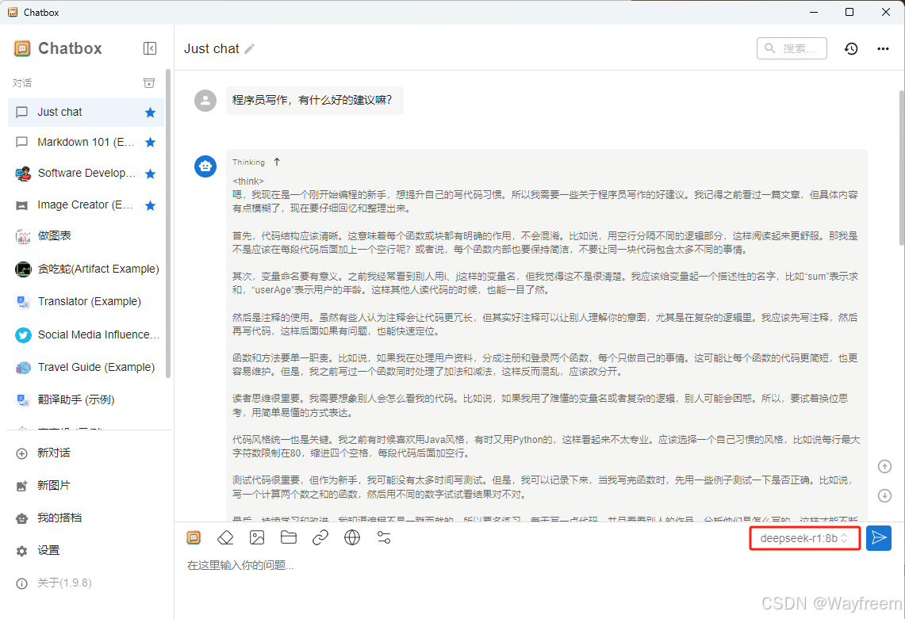Click the Chatbox logo icon in input toolbar
The width and height of the screenshot is (905, 619).
click(194, 537)
